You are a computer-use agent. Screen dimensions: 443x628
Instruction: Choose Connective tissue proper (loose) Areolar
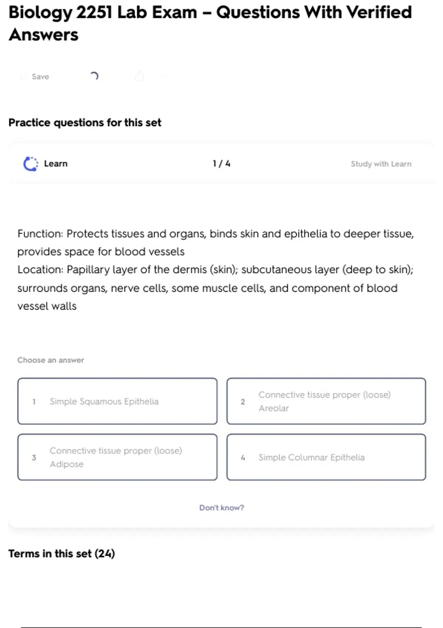[x=326, y=401]
